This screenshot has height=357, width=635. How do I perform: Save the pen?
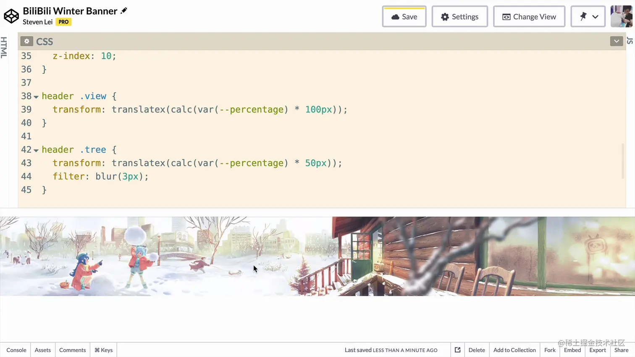404,17
